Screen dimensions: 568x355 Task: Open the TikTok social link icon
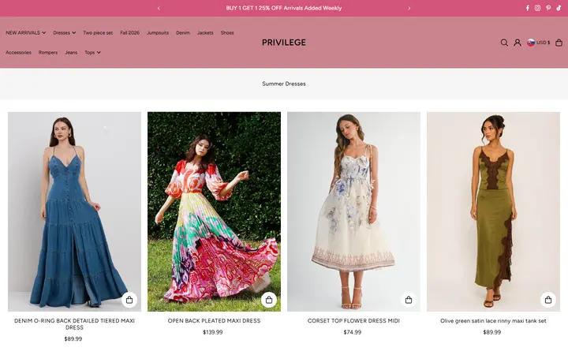pyautogui.click(x=559, y=8)
